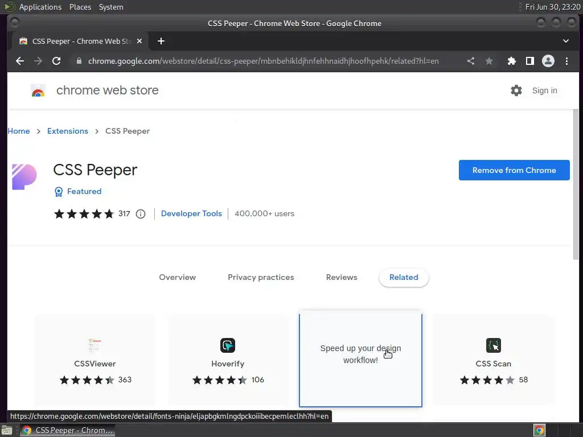Open a new tab

(161, 41)
